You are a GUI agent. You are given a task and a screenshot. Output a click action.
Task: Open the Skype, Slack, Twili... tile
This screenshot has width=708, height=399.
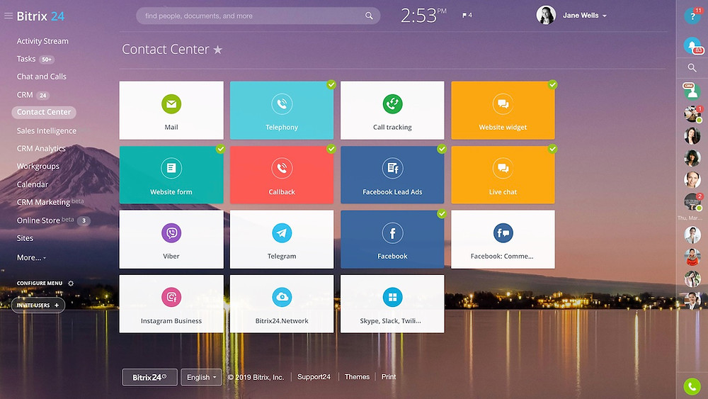[x=392, y=304]
